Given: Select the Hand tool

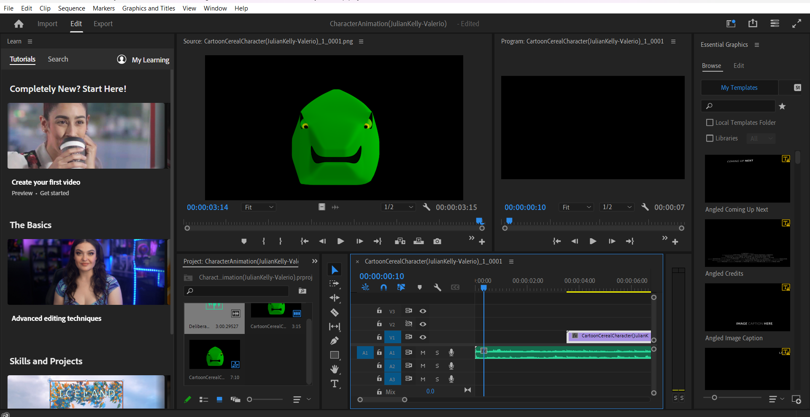Looking at the screenshot, I should click(335, 369).
